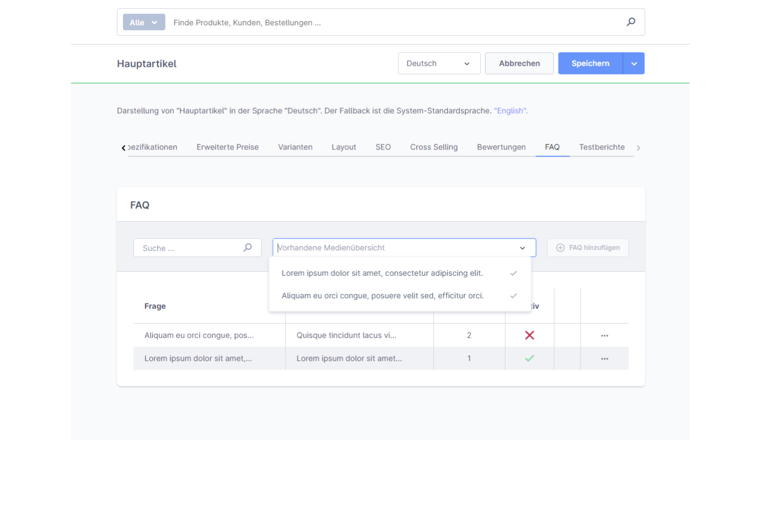
Task: Toggle checkmark for Lorem ipsum dropdown option
Action: point(513,273)
